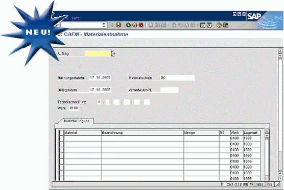
Task: Click the Belegdatum date field
Action: point(100,90)
